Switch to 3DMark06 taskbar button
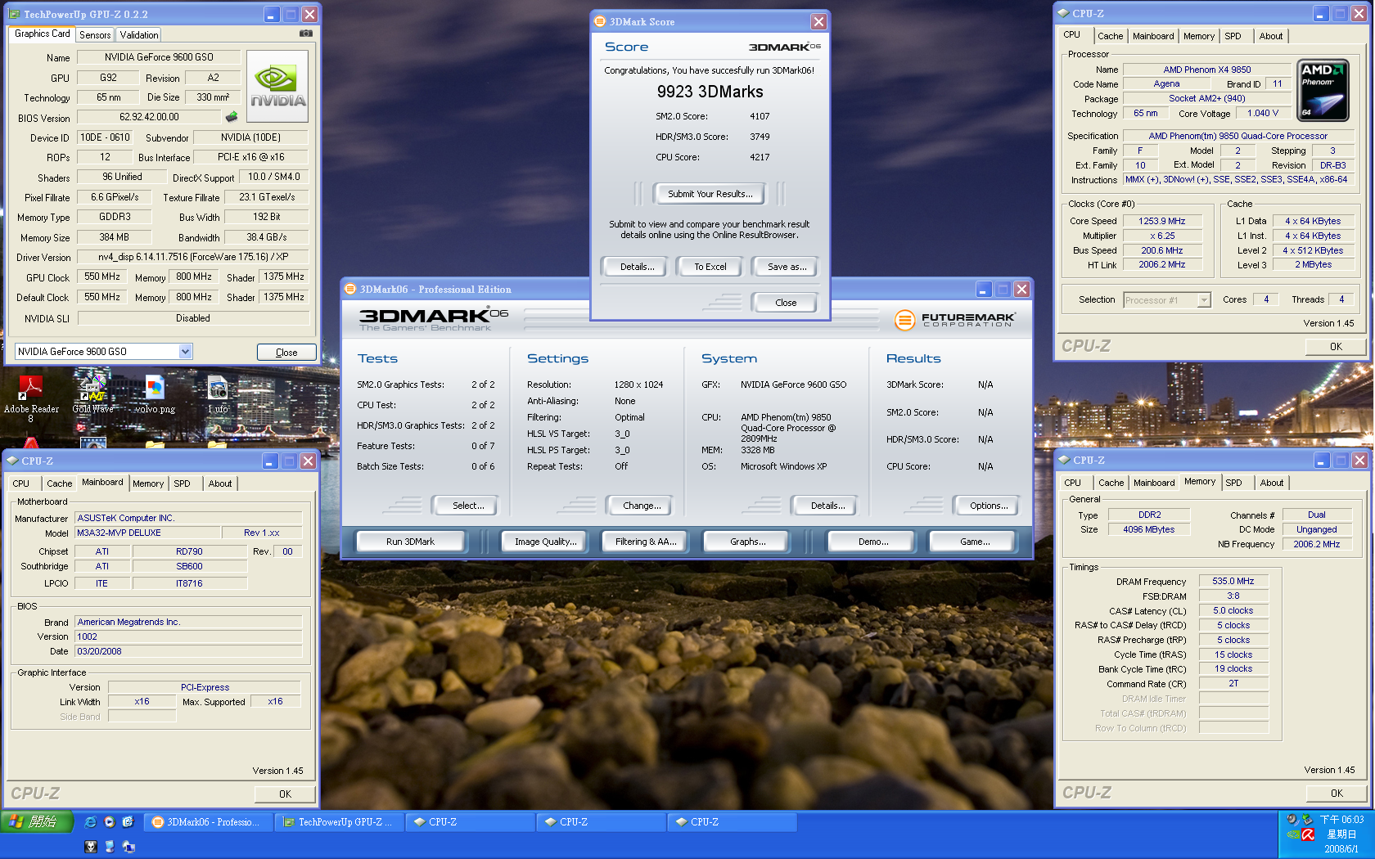1375x859 pixels. click(210, 822)
